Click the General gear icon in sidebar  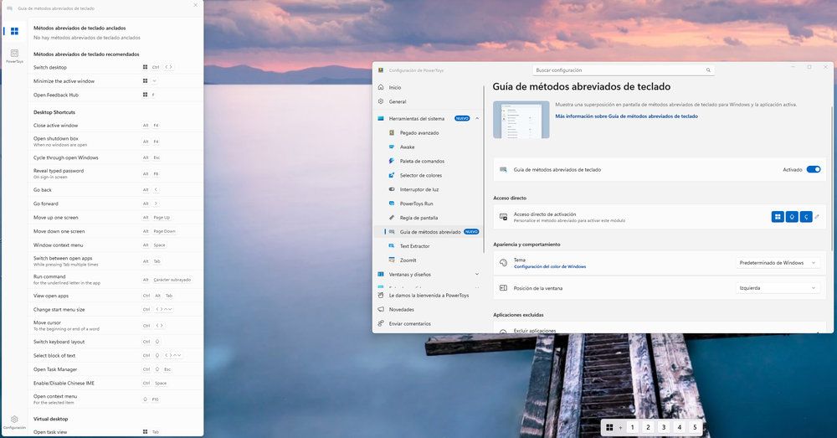pos(381,101)
